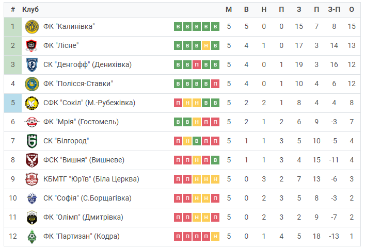Click the ФК "Лісне" club name
The height and width of the screenshot is (249, 365).
click(61, 45)
